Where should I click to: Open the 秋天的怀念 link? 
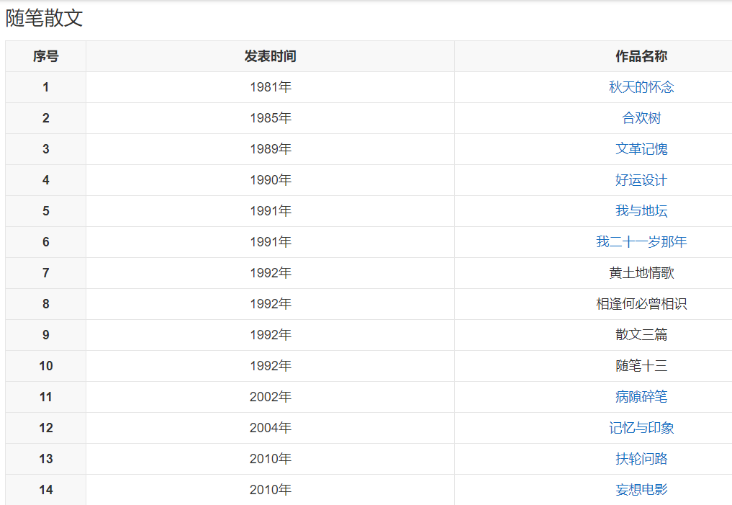point(641,87)
